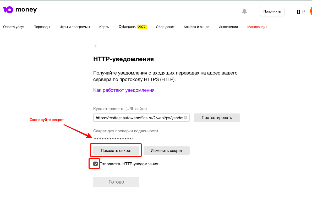Navigate to Кэшбэк и акции

(x=196, y=27)
